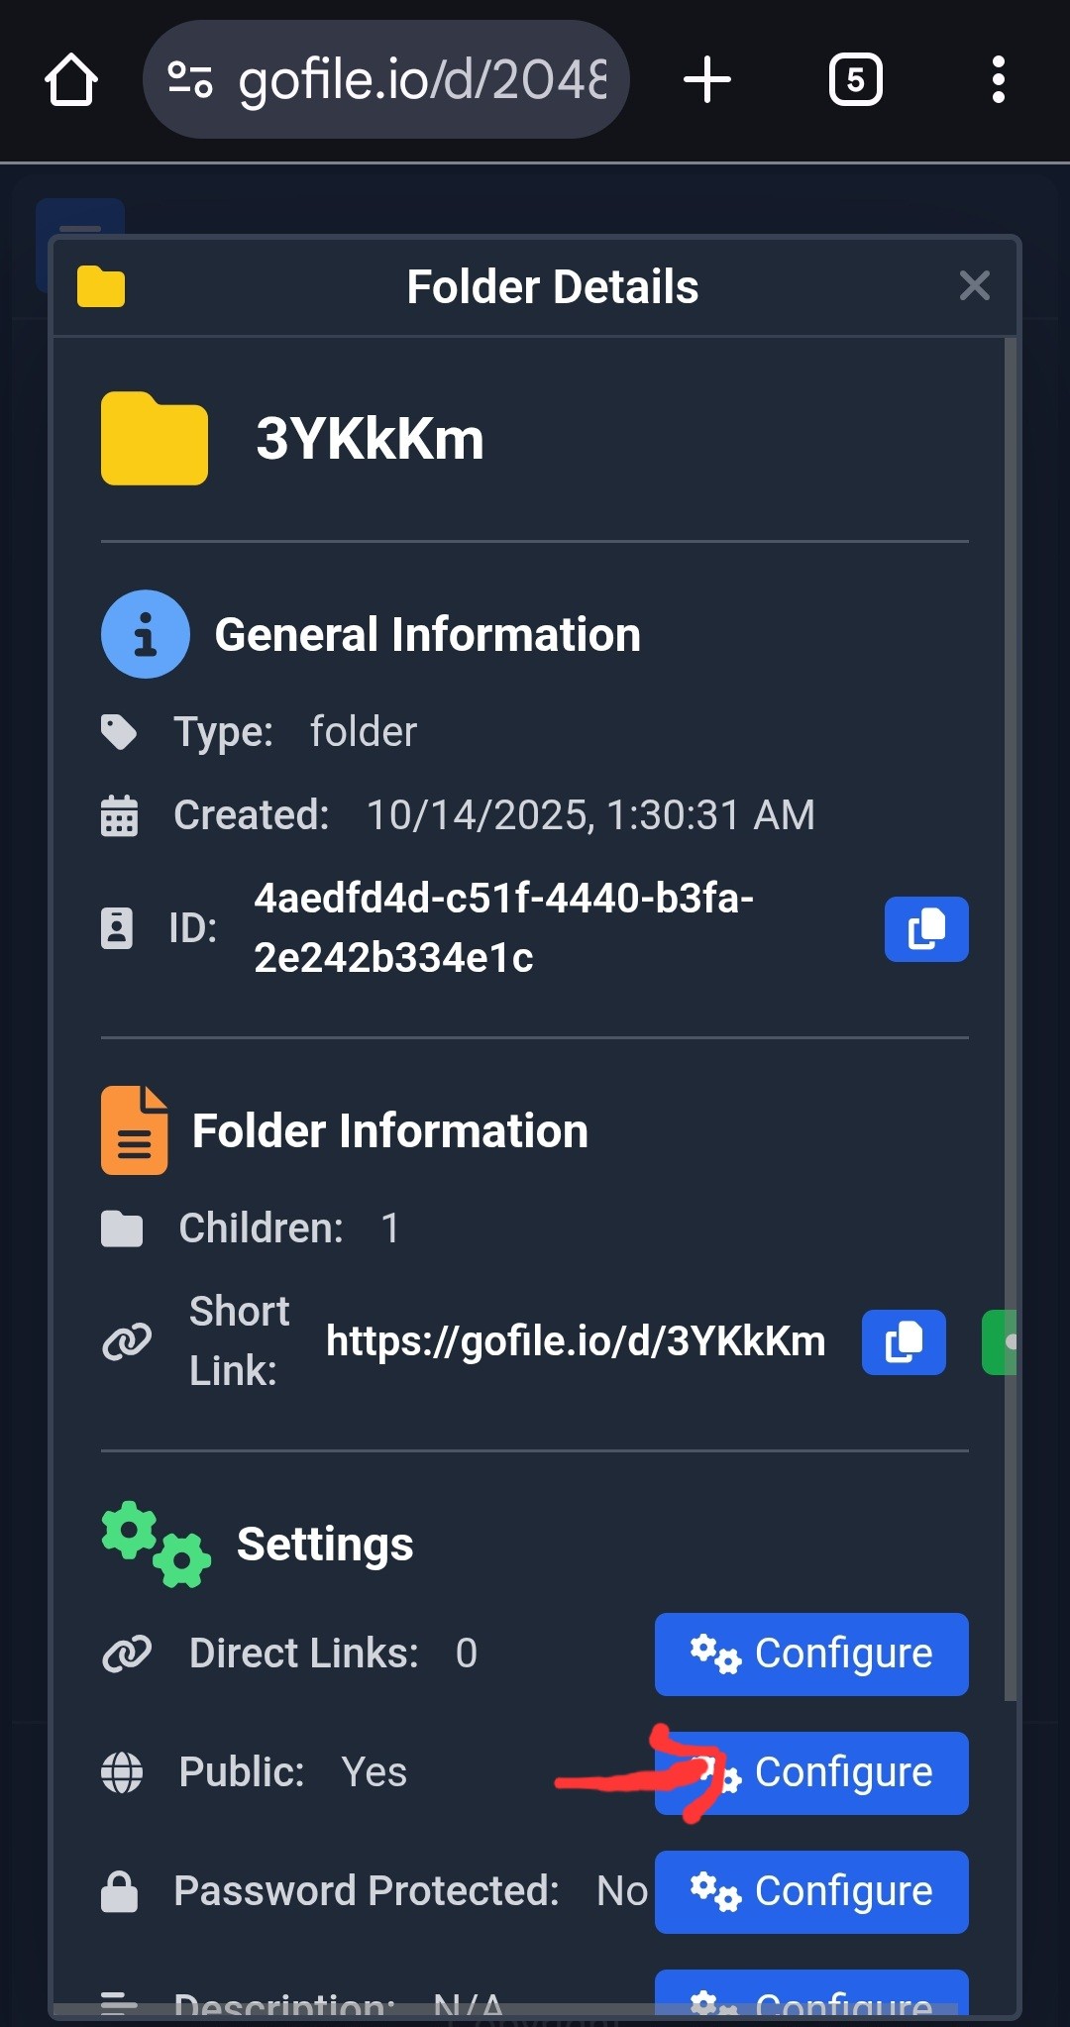Viewport: 1070px width, 2027px height.
Task: Tap the large yellow 3YKkKm folder icon
Action: coord(155,439)
